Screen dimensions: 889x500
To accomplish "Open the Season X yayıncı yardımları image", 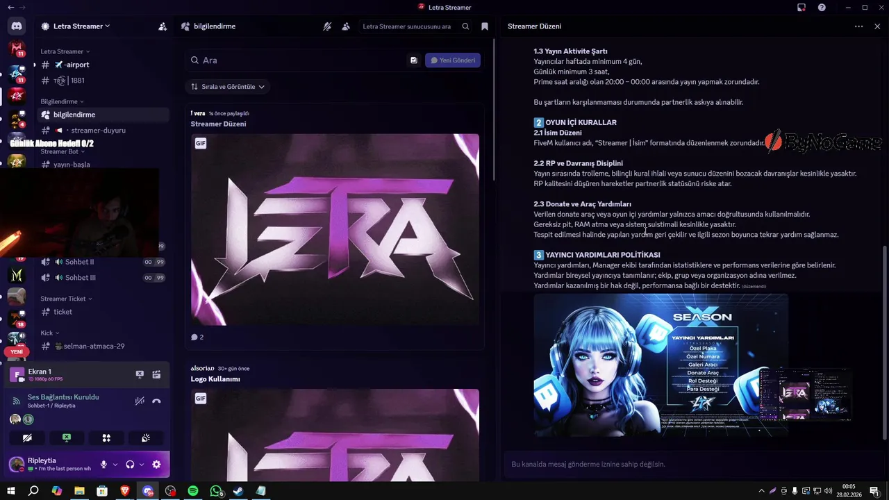I will [x=660, y=365].
